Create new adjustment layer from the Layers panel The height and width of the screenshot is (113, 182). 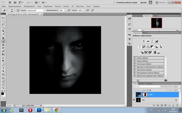(166, 105)
